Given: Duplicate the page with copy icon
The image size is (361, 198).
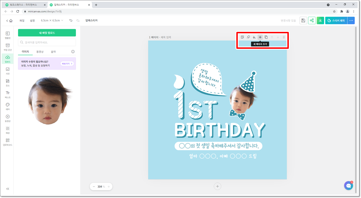Looking at the screenshot, I should (266, 37).
